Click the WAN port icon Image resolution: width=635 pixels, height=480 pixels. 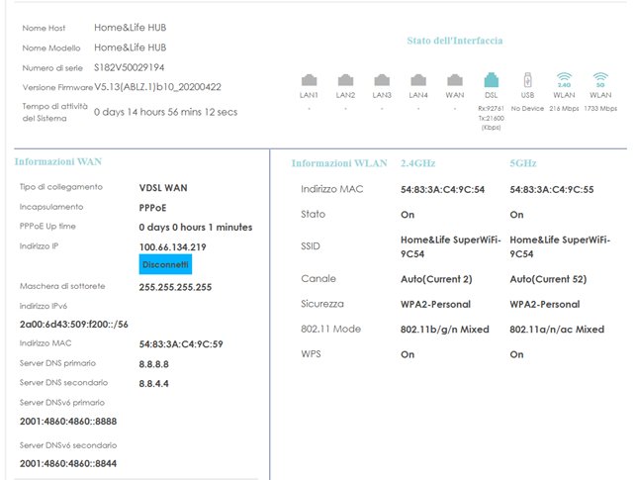(x=454, y=80)
